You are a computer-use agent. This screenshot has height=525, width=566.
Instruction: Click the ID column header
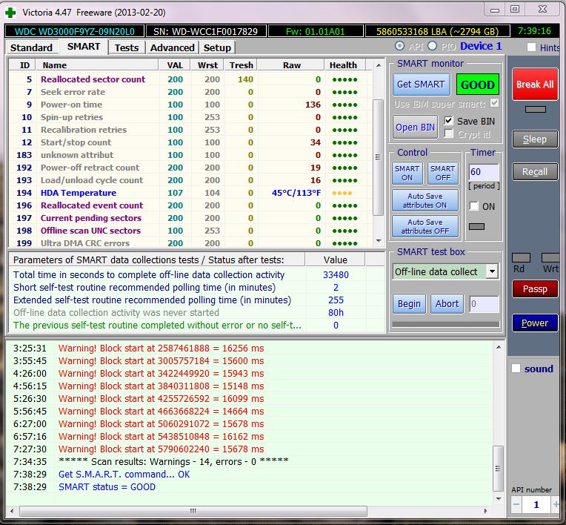[22, 65]
